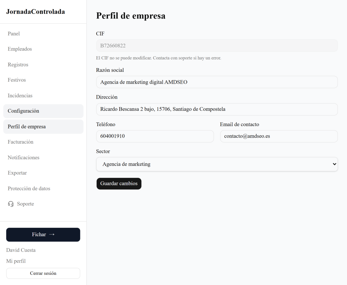Screen dimensions: 347x285
Task: Log out with Cerrar sesión
Action: [x=43, y=273]
